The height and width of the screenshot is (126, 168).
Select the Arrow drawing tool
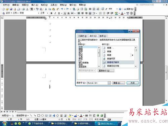pyautogui.click(x=35, y=115)
